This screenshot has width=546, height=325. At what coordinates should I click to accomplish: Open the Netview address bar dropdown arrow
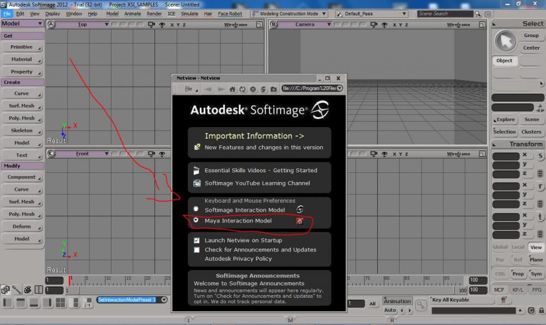340,88
